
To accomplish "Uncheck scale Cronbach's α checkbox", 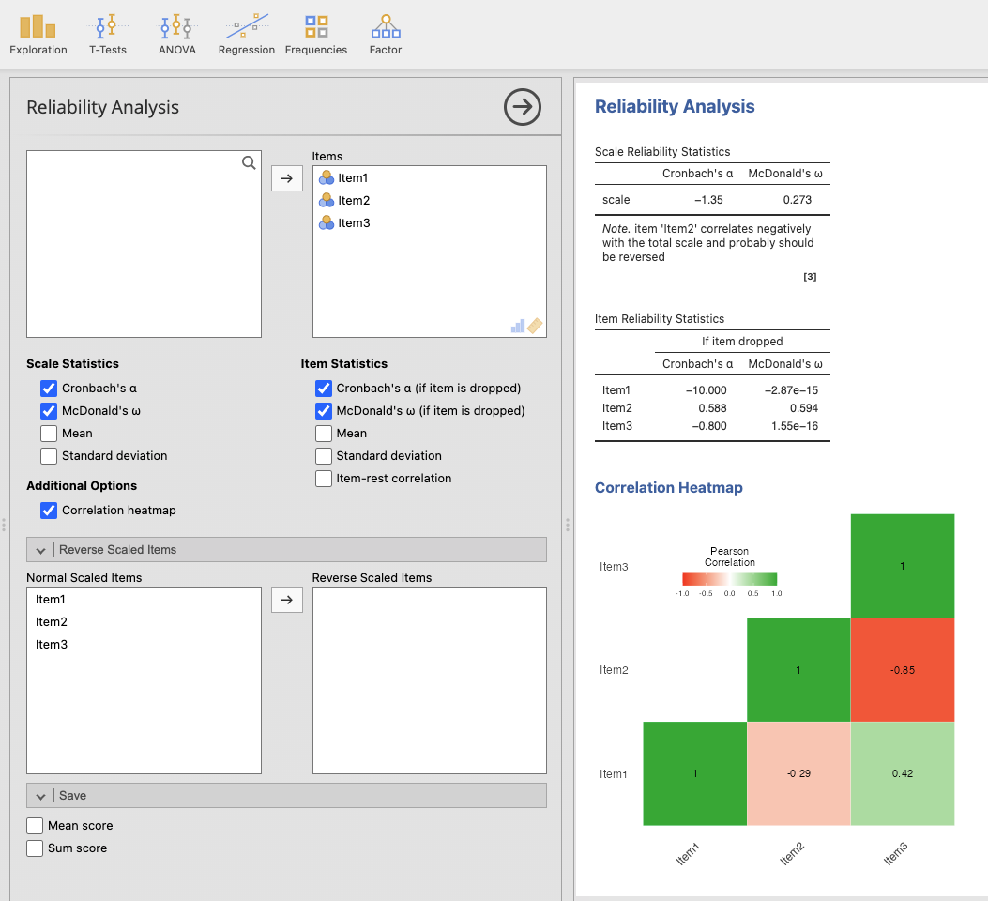I will tap(49, 389).
